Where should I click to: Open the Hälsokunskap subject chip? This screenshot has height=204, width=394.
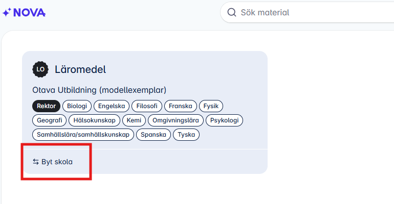coord(95,120)
